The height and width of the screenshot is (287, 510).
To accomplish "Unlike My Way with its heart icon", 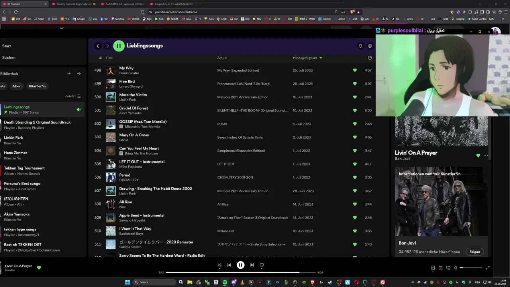I will [x=355, y=71].
